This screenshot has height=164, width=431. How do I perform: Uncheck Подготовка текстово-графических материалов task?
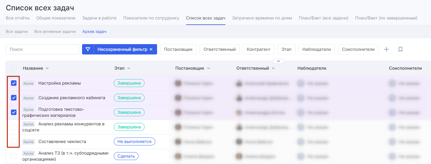tap(14, 112)
